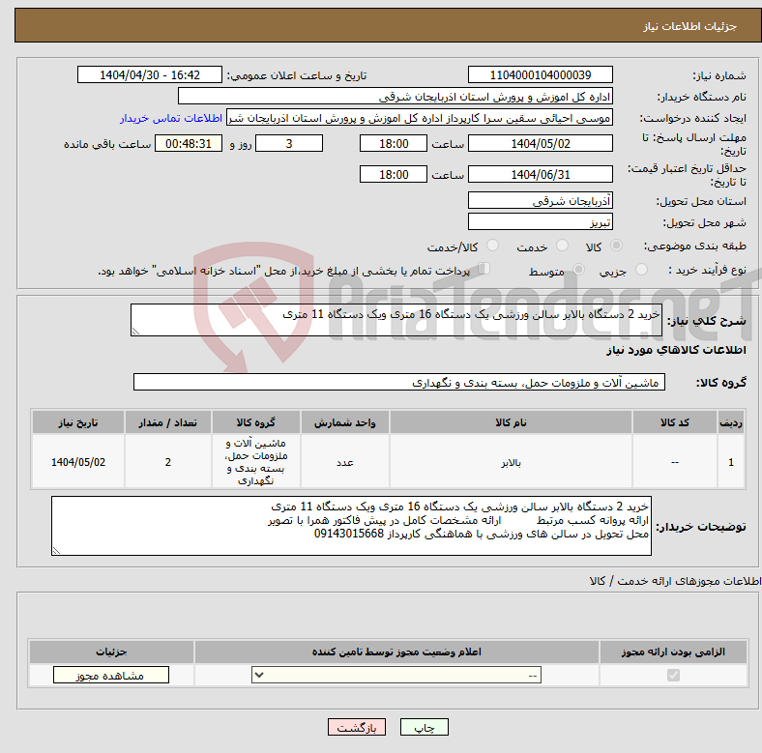762x753 pixels.
Task: Click the request creator name field
Action: pos(420,118)
